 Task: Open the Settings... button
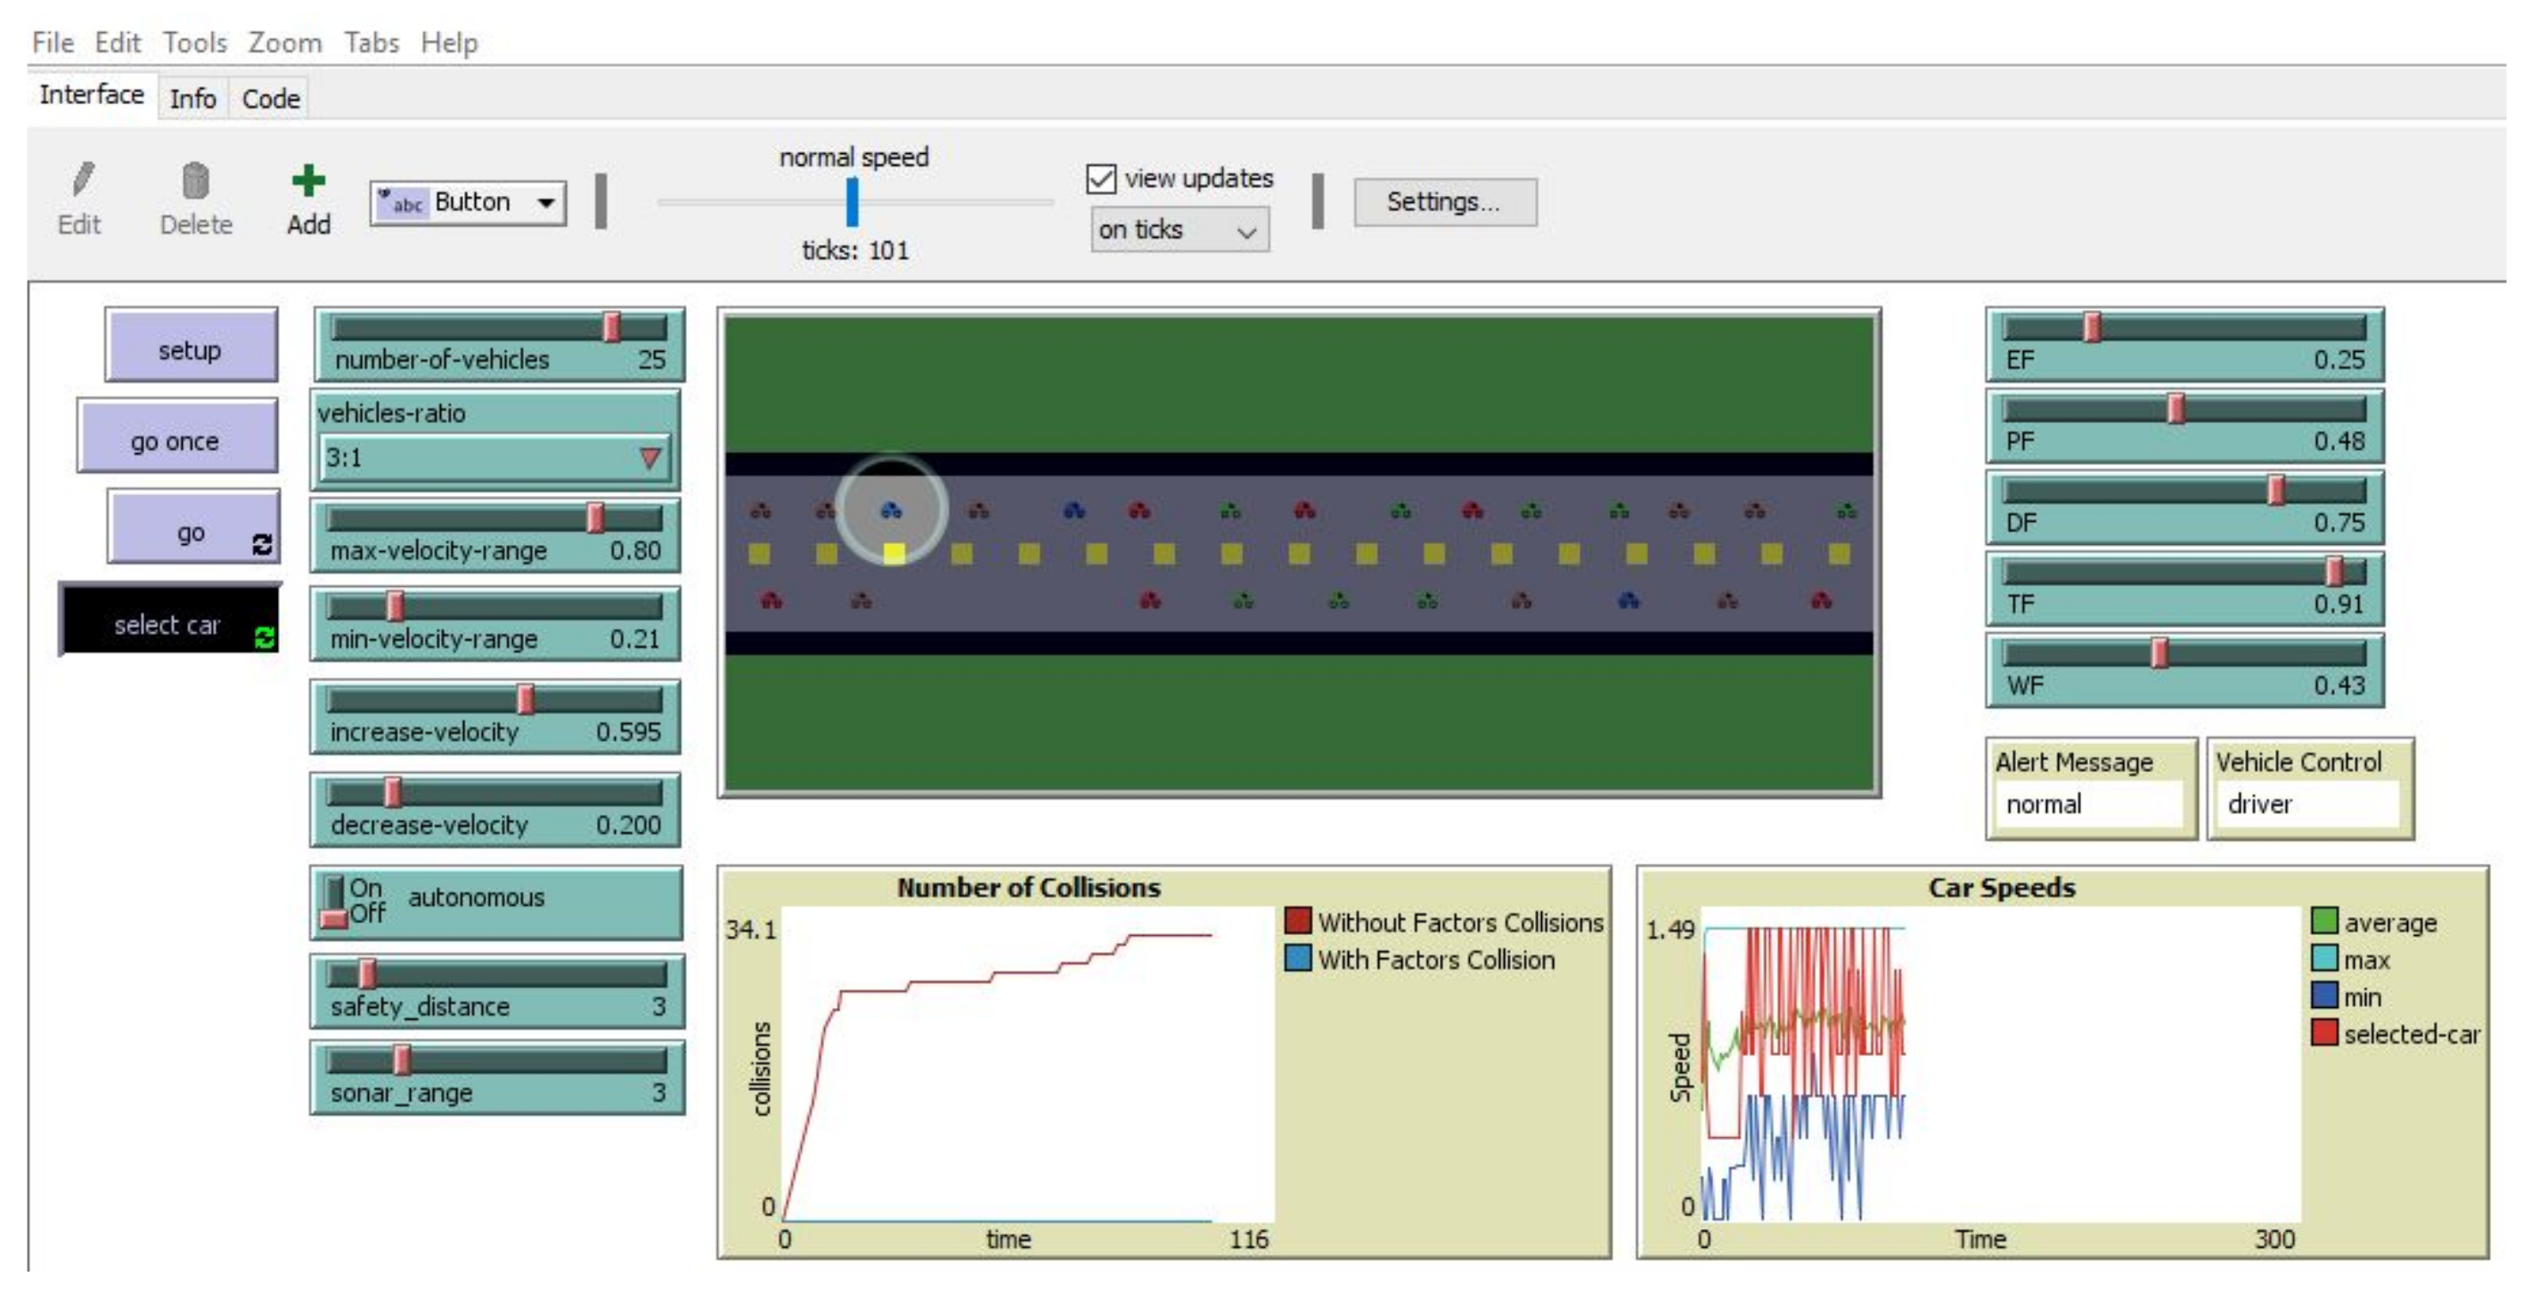tap(1444, 202)
